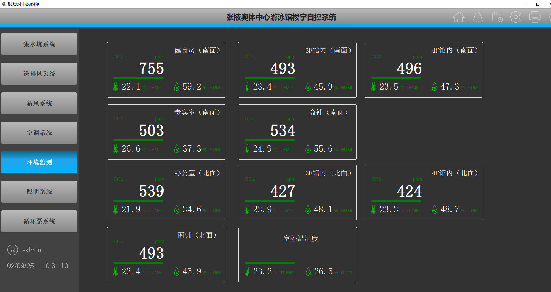Click humidity droplet icon in 室外温湿度 card
The height and width of the screenshot is (292, 551).
pos(308,271)
